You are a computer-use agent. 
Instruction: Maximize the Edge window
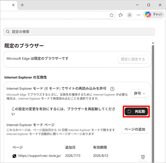tap(149, 5)
